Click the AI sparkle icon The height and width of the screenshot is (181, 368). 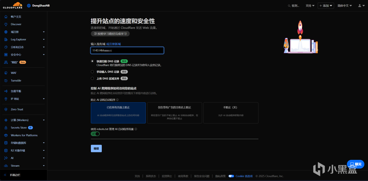[x=6, y=158]
